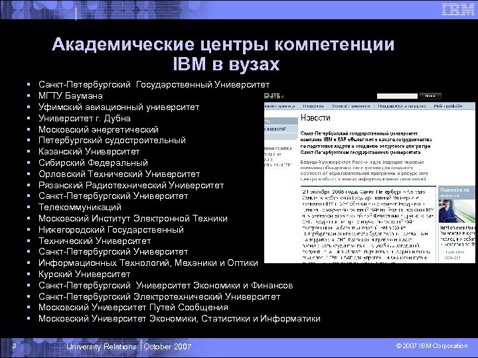Open the 'Поддержка и загрузки' navigation tab
This screenshot has height=358, width=478.
click(x=402, y=106)
